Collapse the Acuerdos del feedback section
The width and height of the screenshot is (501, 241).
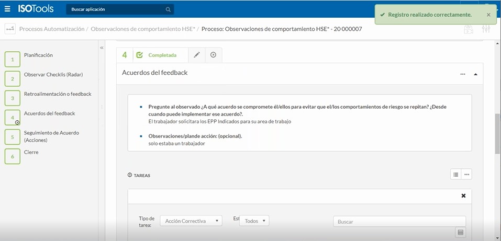[x=475, y=74]
